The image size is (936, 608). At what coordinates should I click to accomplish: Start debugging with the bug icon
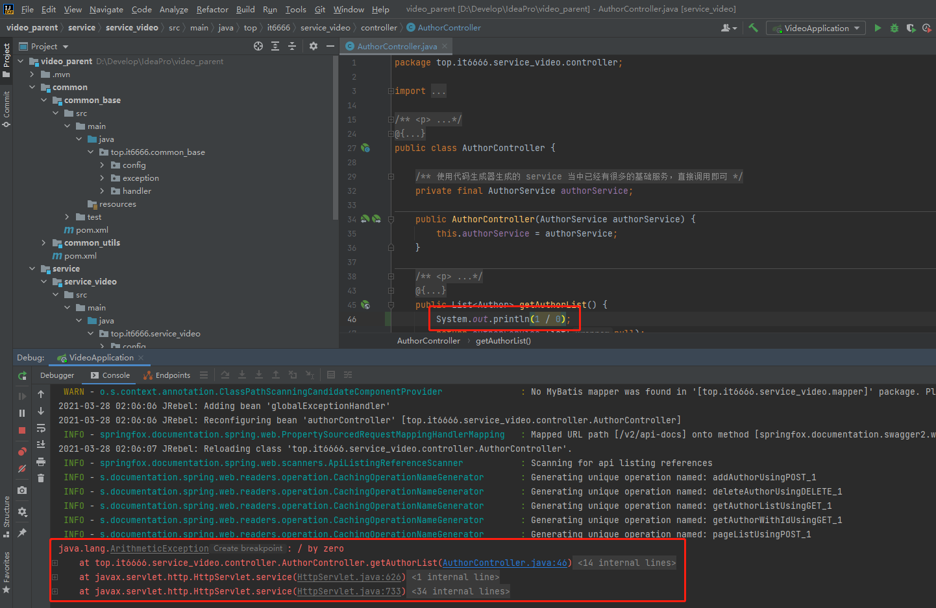[x=894, y=28]
